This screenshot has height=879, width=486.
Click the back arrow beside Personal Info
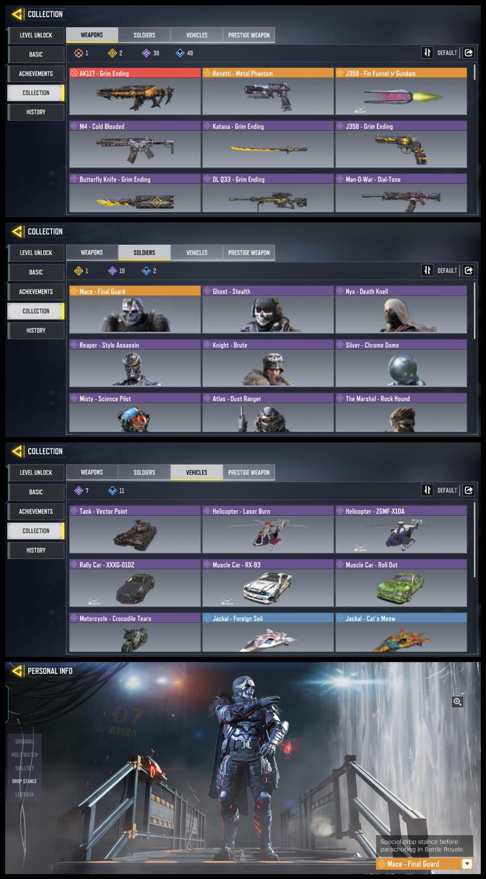(x=17, y=671)
